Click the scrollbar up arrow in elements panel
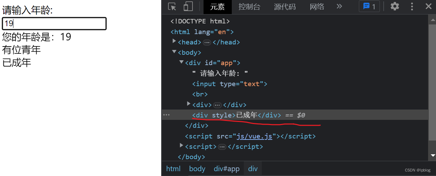The height and width of the screenshot is (176, 436). pos(433,19)
